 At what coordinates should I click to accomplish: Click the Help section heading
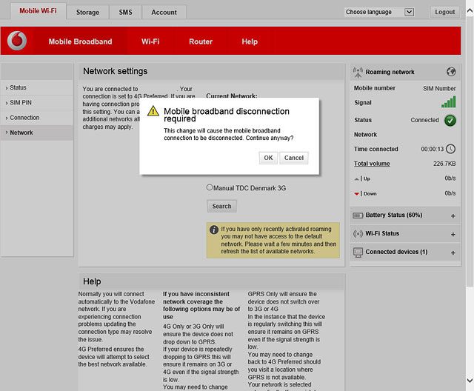[x=92, y=281]
